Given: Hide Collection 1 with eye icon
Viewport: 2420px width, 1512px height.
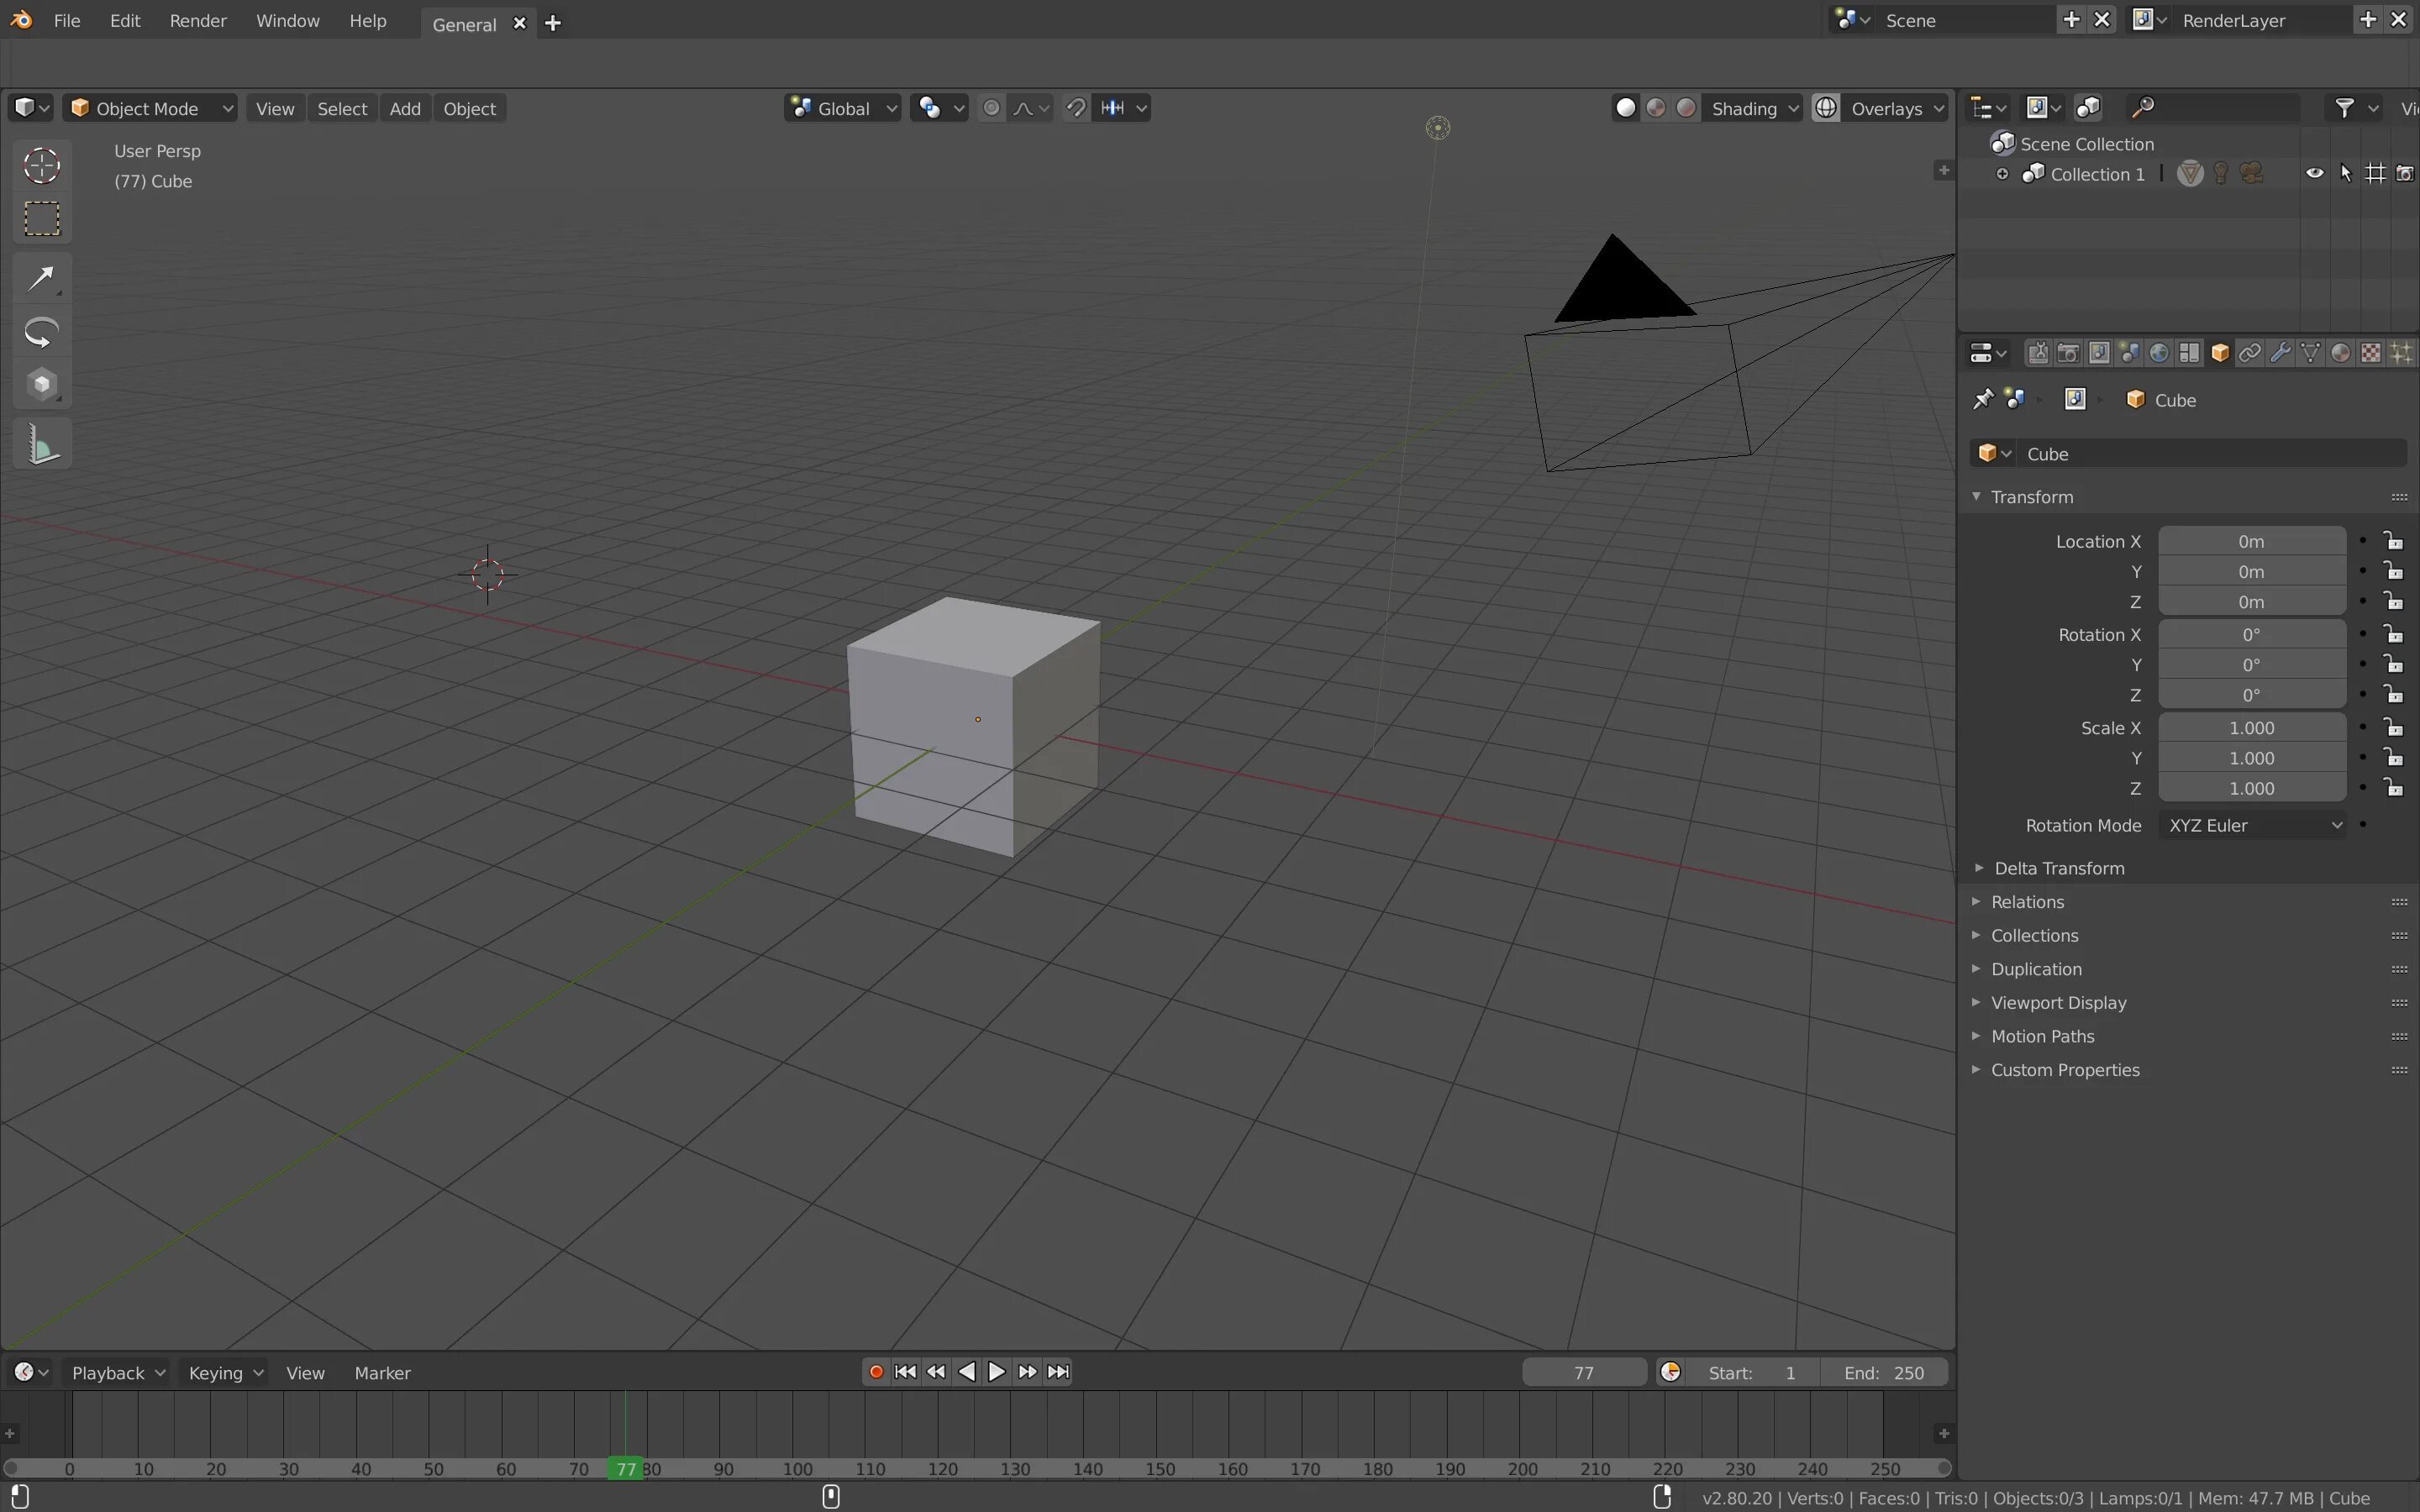Looking at the screenshot, I should click(x=2314, y=173).
